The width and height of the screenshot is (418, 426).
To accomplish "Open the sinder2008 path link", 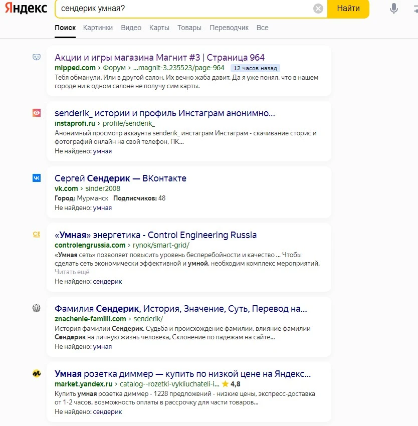I will coord(102,188).
